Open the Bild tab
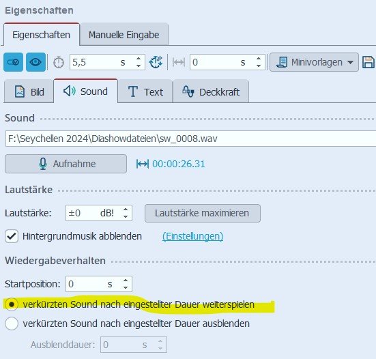Screen dimensions: 376x359 point(29,91)
